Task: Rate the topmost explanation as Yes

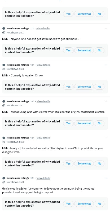Action: pyautogui.click(x=68, y=14)
